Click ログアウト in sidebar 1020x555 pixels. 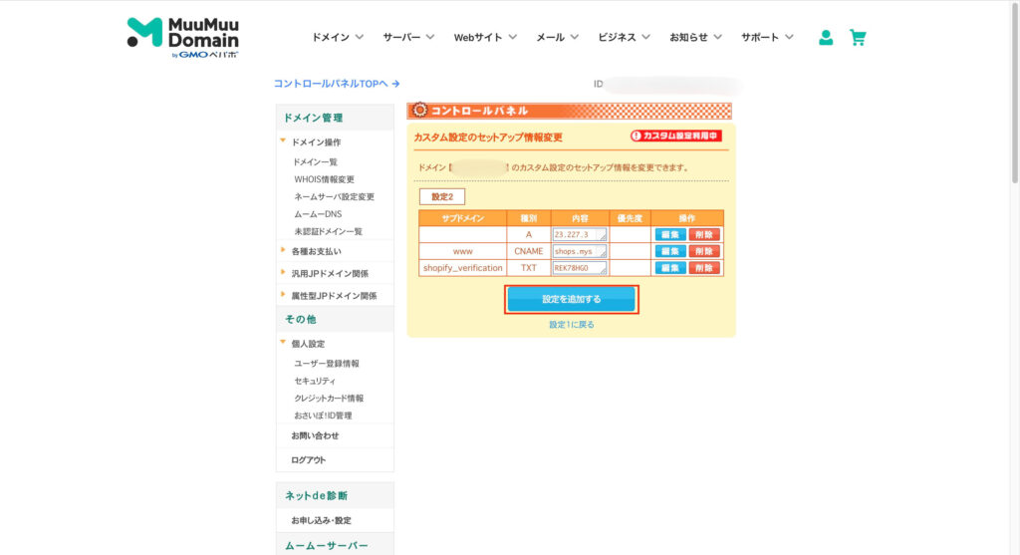pos(308,460)
